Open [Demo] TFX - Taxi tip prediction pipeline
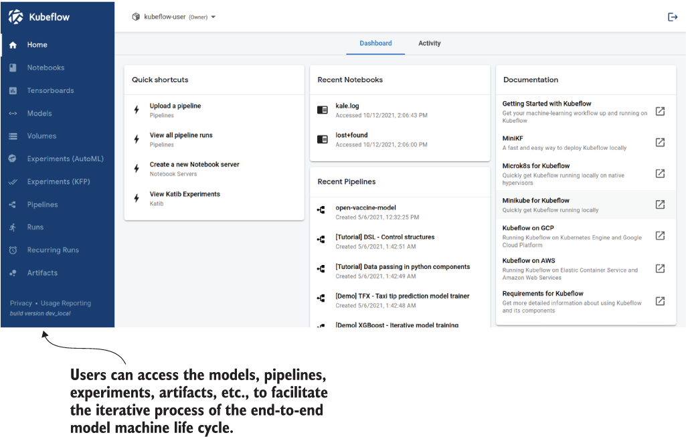 point(400,300)
